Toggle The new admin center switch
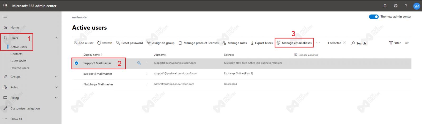 [x=374, y=17]
